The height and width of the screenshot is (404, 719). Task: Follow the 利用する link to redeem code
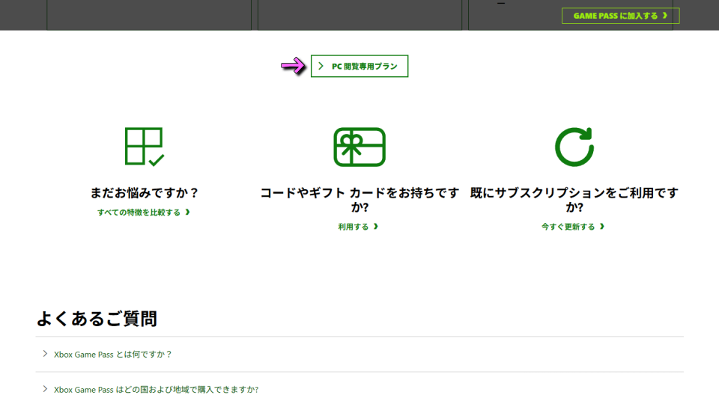pos(354,227)
